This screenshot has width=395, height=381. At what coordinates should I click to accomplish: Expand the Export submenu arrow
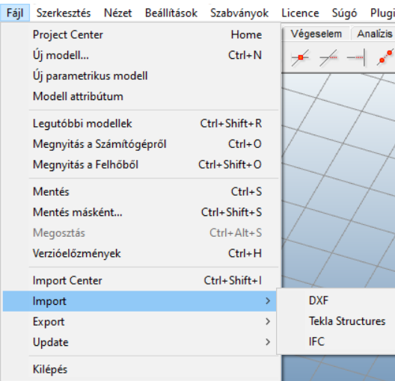tap(268, 321)
